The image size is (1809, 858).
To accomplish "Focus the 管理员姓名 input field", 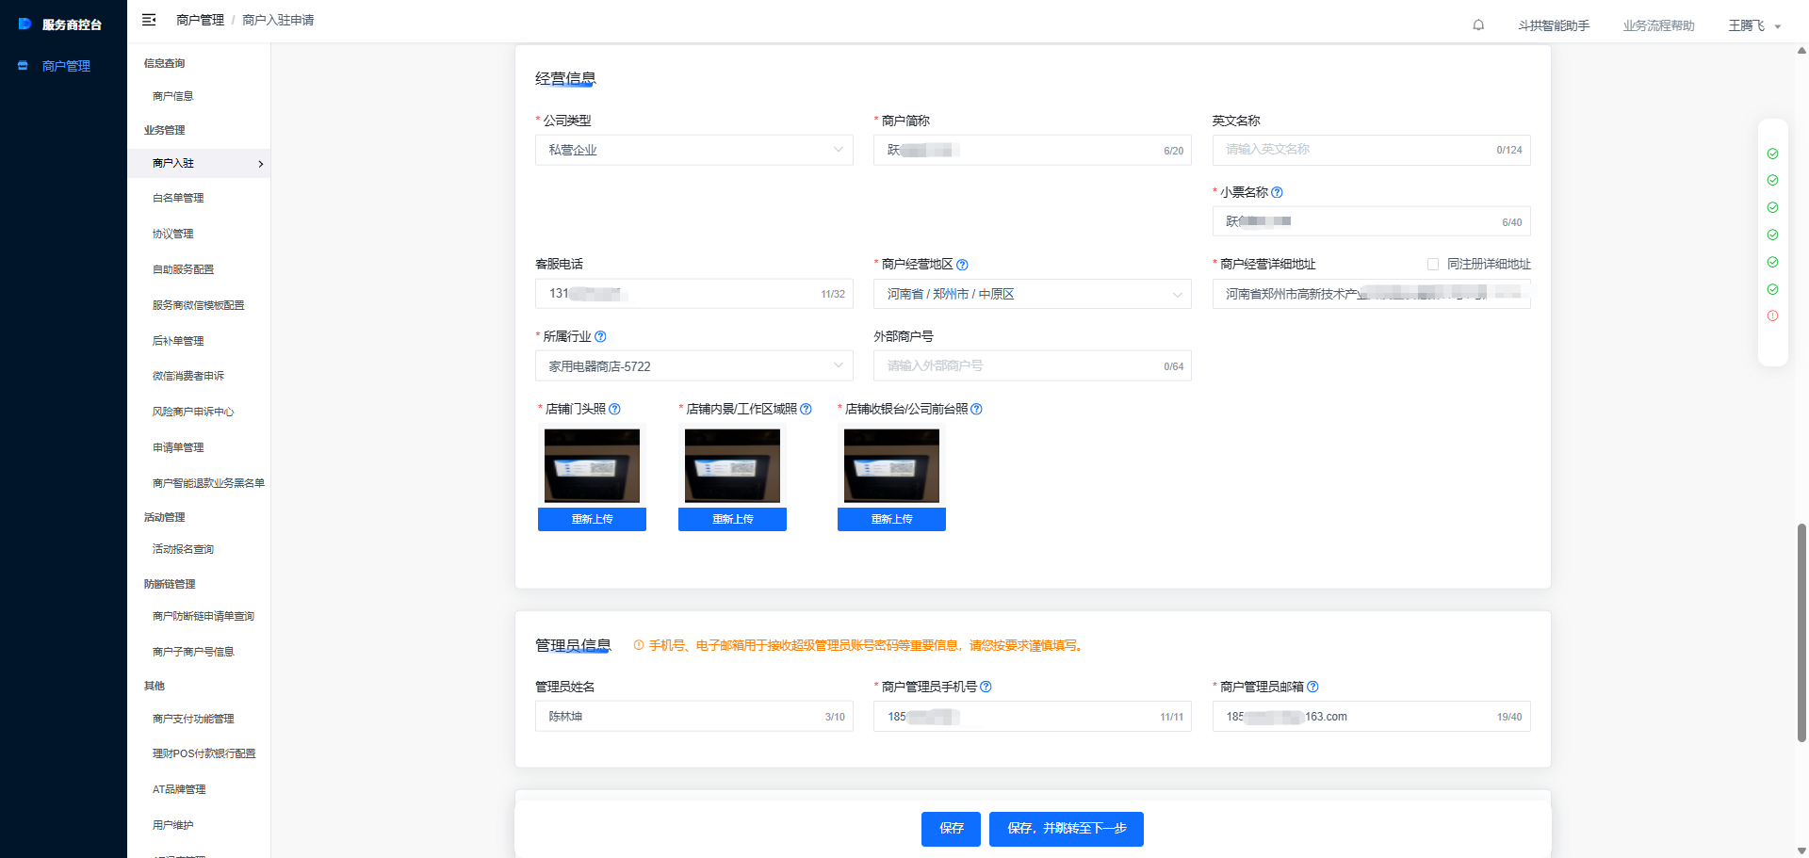I will [x=694, y=716].
